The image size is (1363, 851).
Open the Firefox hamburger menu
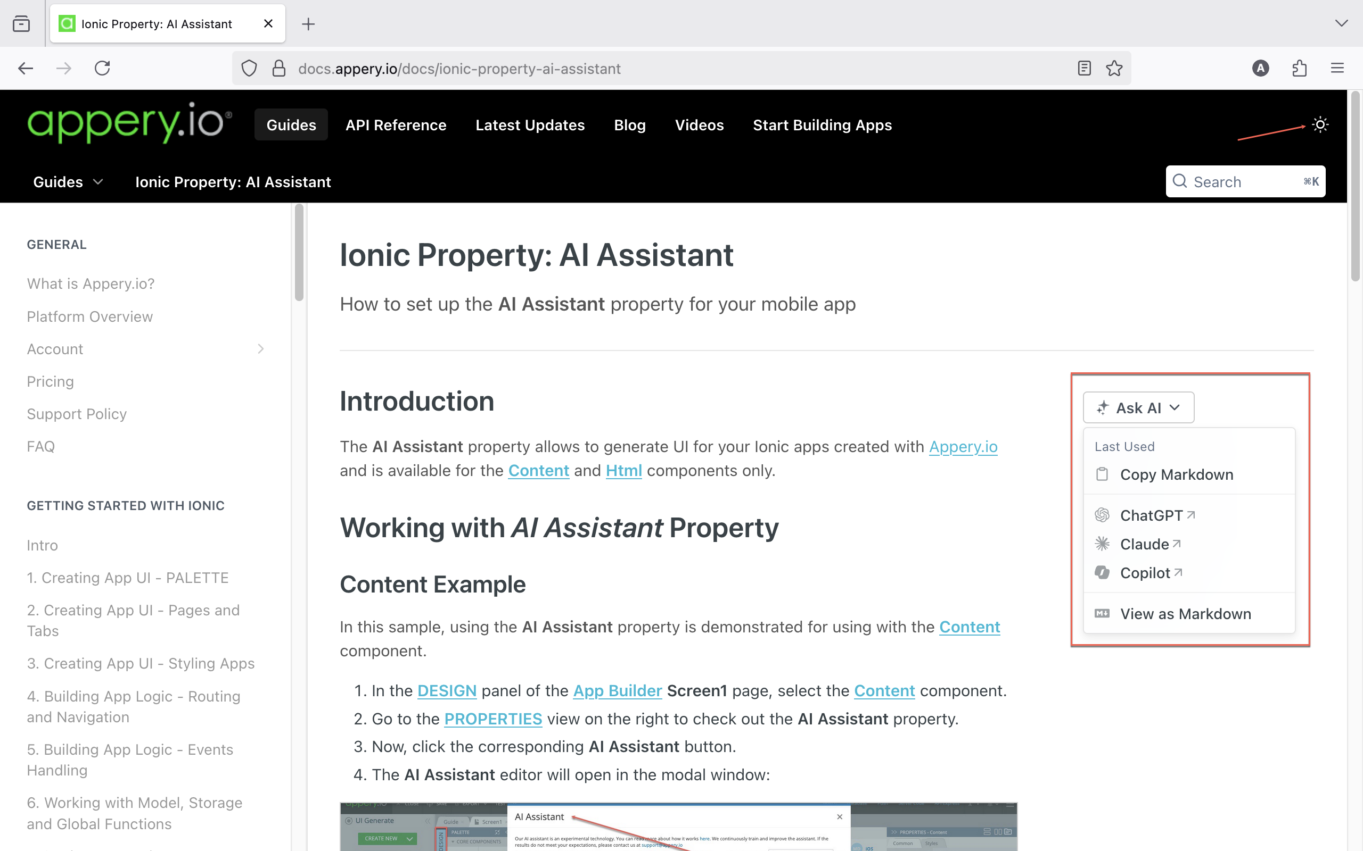coord(1337,69)
